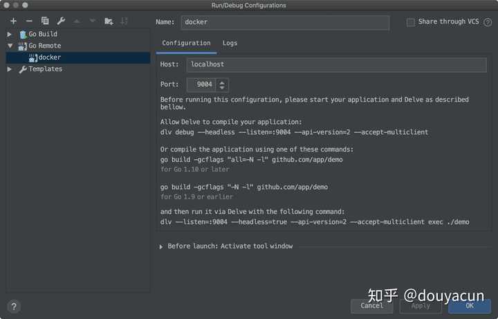
Task: Focus the Port number field
Action: (x=201, y=85)
